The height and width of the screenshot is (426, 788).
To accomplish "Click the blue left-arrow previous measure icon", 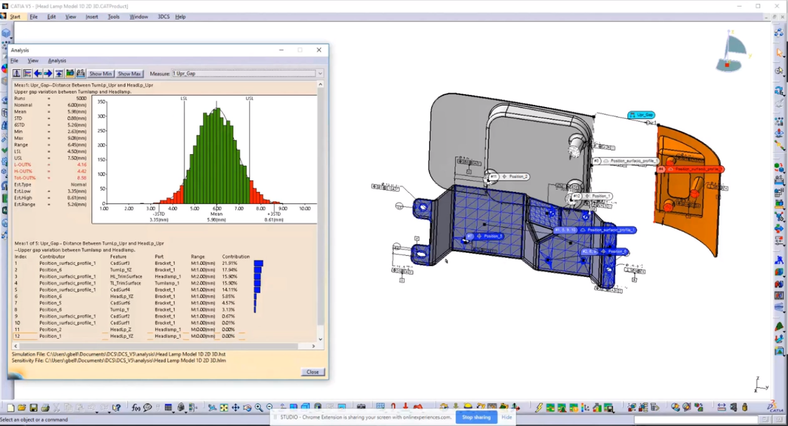I will (x=38, y=73).
